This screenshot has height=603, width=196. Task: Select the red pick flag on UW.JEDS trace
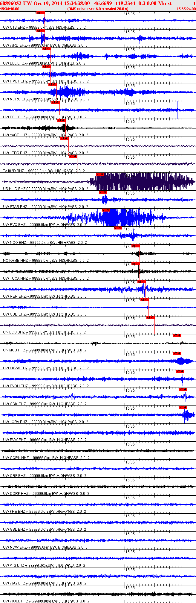(x=64, y=138)
